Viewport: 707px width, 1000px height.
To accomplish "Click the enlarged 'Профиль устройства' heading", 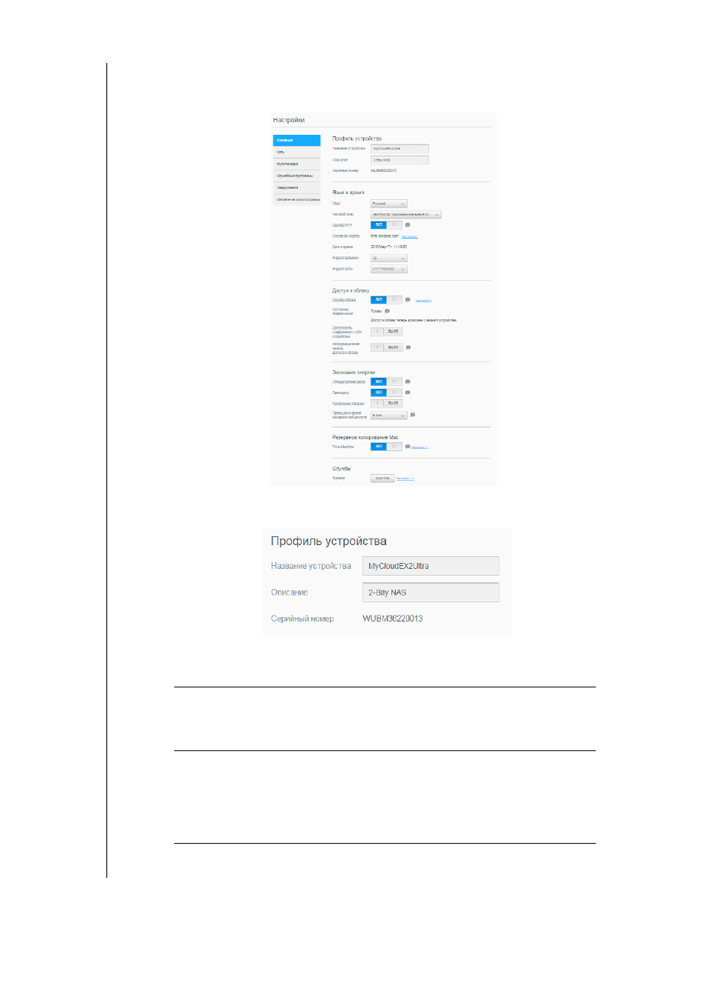I will click(x=329, y=541).
